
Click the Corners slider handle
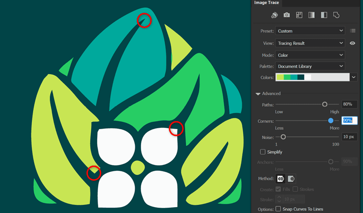(331, 121)
